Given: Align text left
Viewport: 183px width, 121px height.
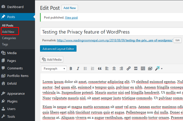Looking at the screenshot, I should (107, 68).
